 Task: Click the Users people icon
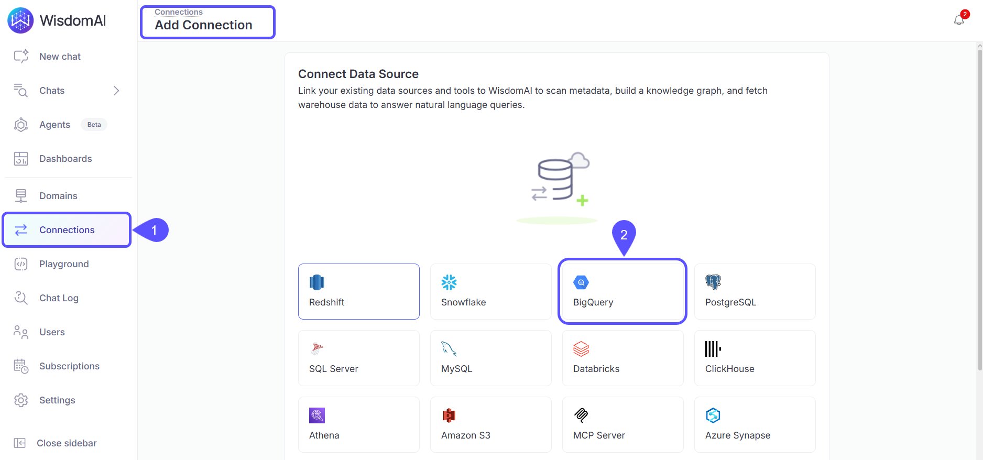coord(21,332)
